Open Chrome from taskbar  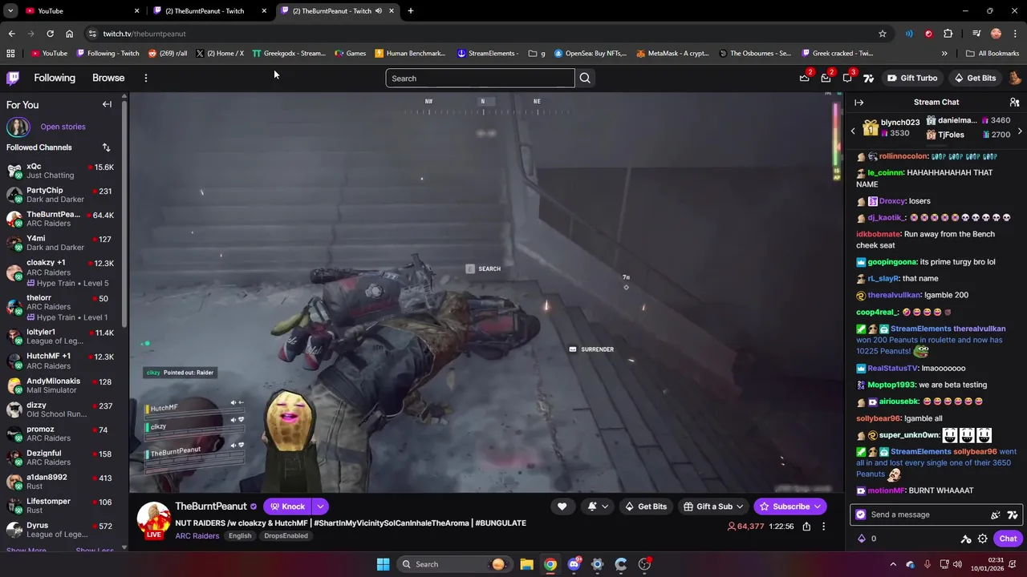(550, 564)
